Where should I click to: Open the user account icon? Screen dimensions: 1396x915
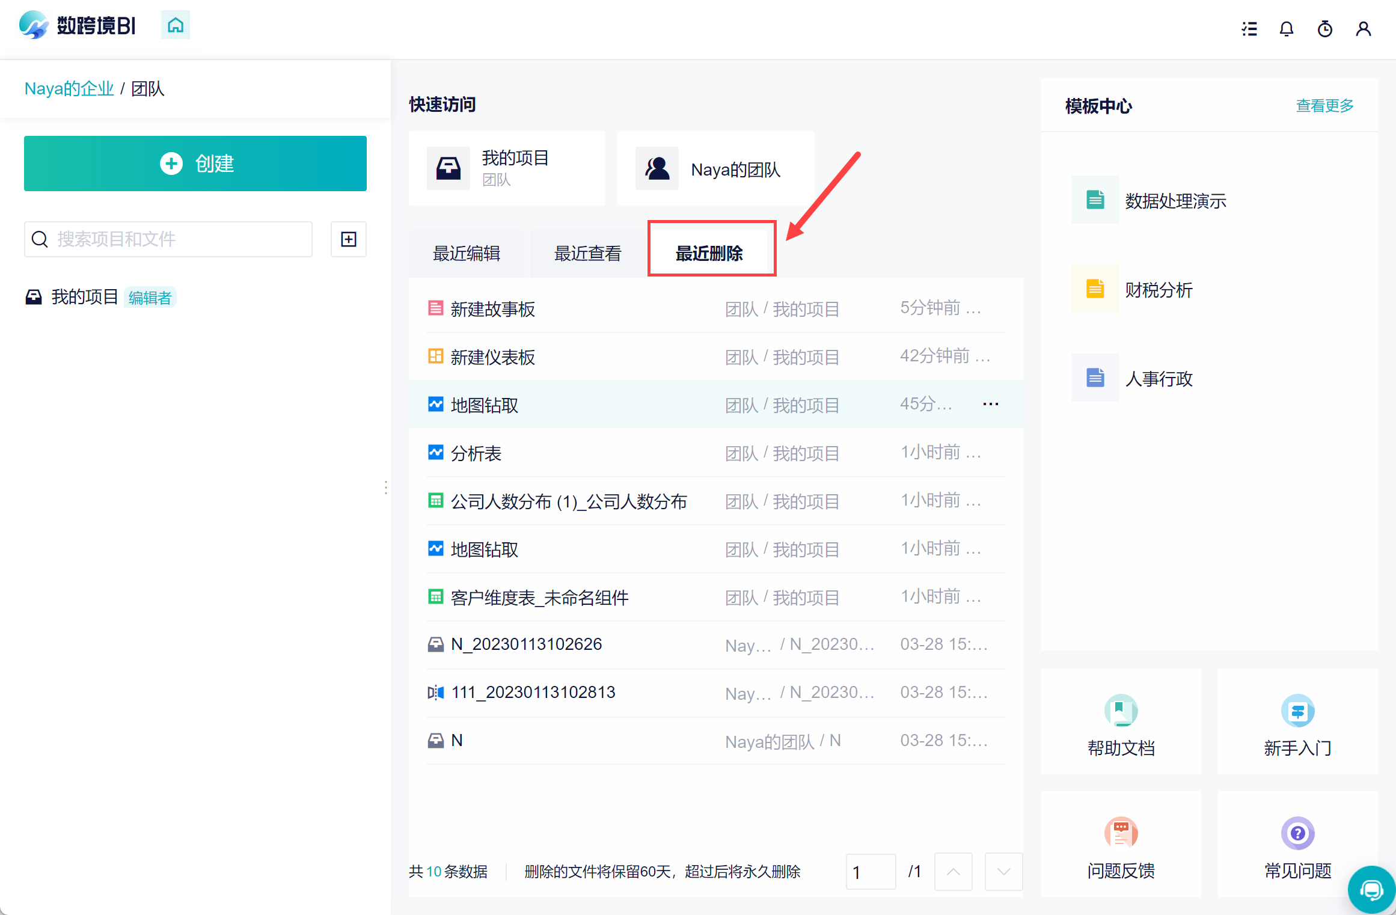pos(1363,29)
